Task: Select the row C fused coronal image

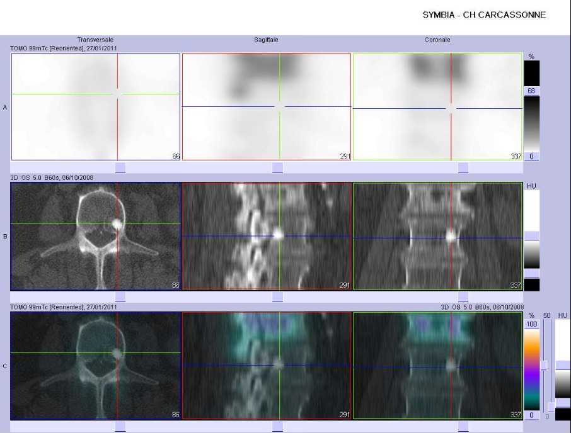Action: pos(438,366)
